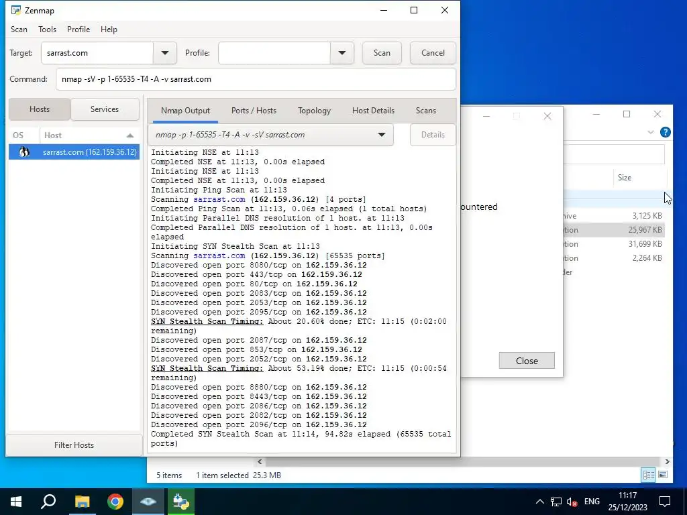Click the first sarrast.com link in output

tap(219, 199)
